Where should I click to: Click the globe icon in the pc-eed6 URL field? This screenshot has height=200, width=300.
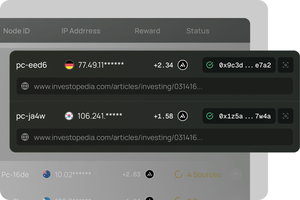point(25,86)
